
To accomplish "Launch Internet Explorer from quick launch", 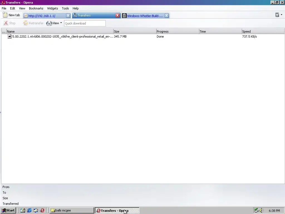I will pos(29,211).
